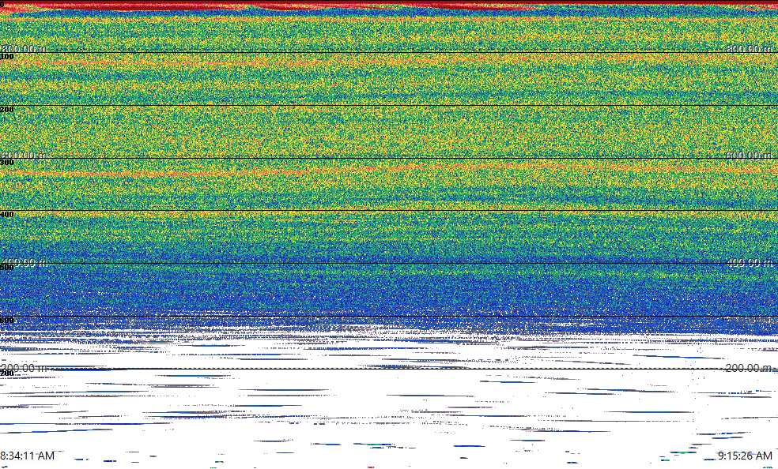Click the 800.00 m label above the 100 mark

pos(25,48)
